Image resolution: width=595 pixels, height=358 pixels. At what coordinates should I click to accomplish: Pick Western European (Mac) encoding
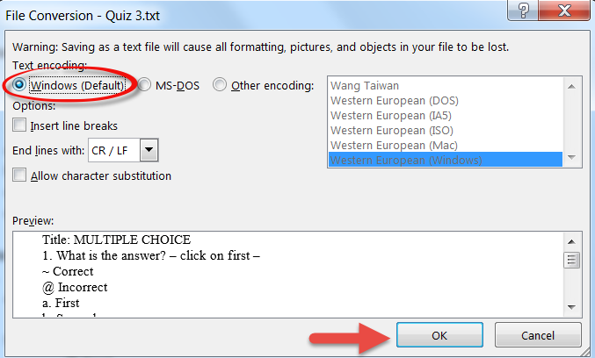[x=394, y=145]
